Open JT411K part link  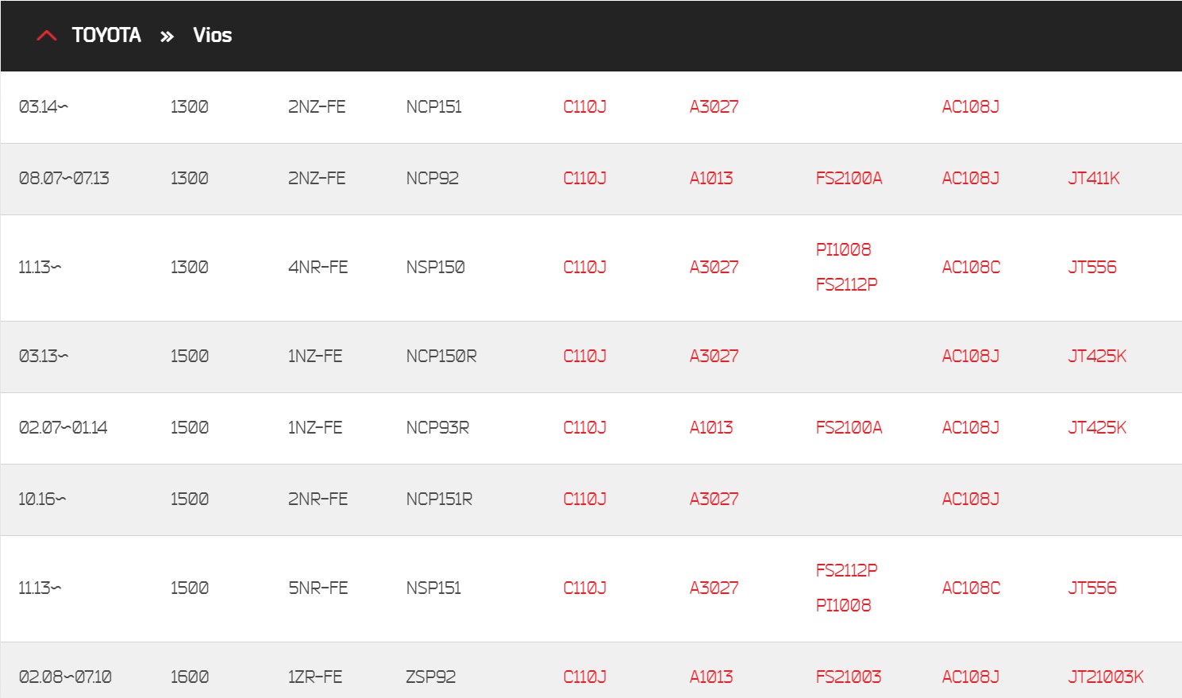1093,179
